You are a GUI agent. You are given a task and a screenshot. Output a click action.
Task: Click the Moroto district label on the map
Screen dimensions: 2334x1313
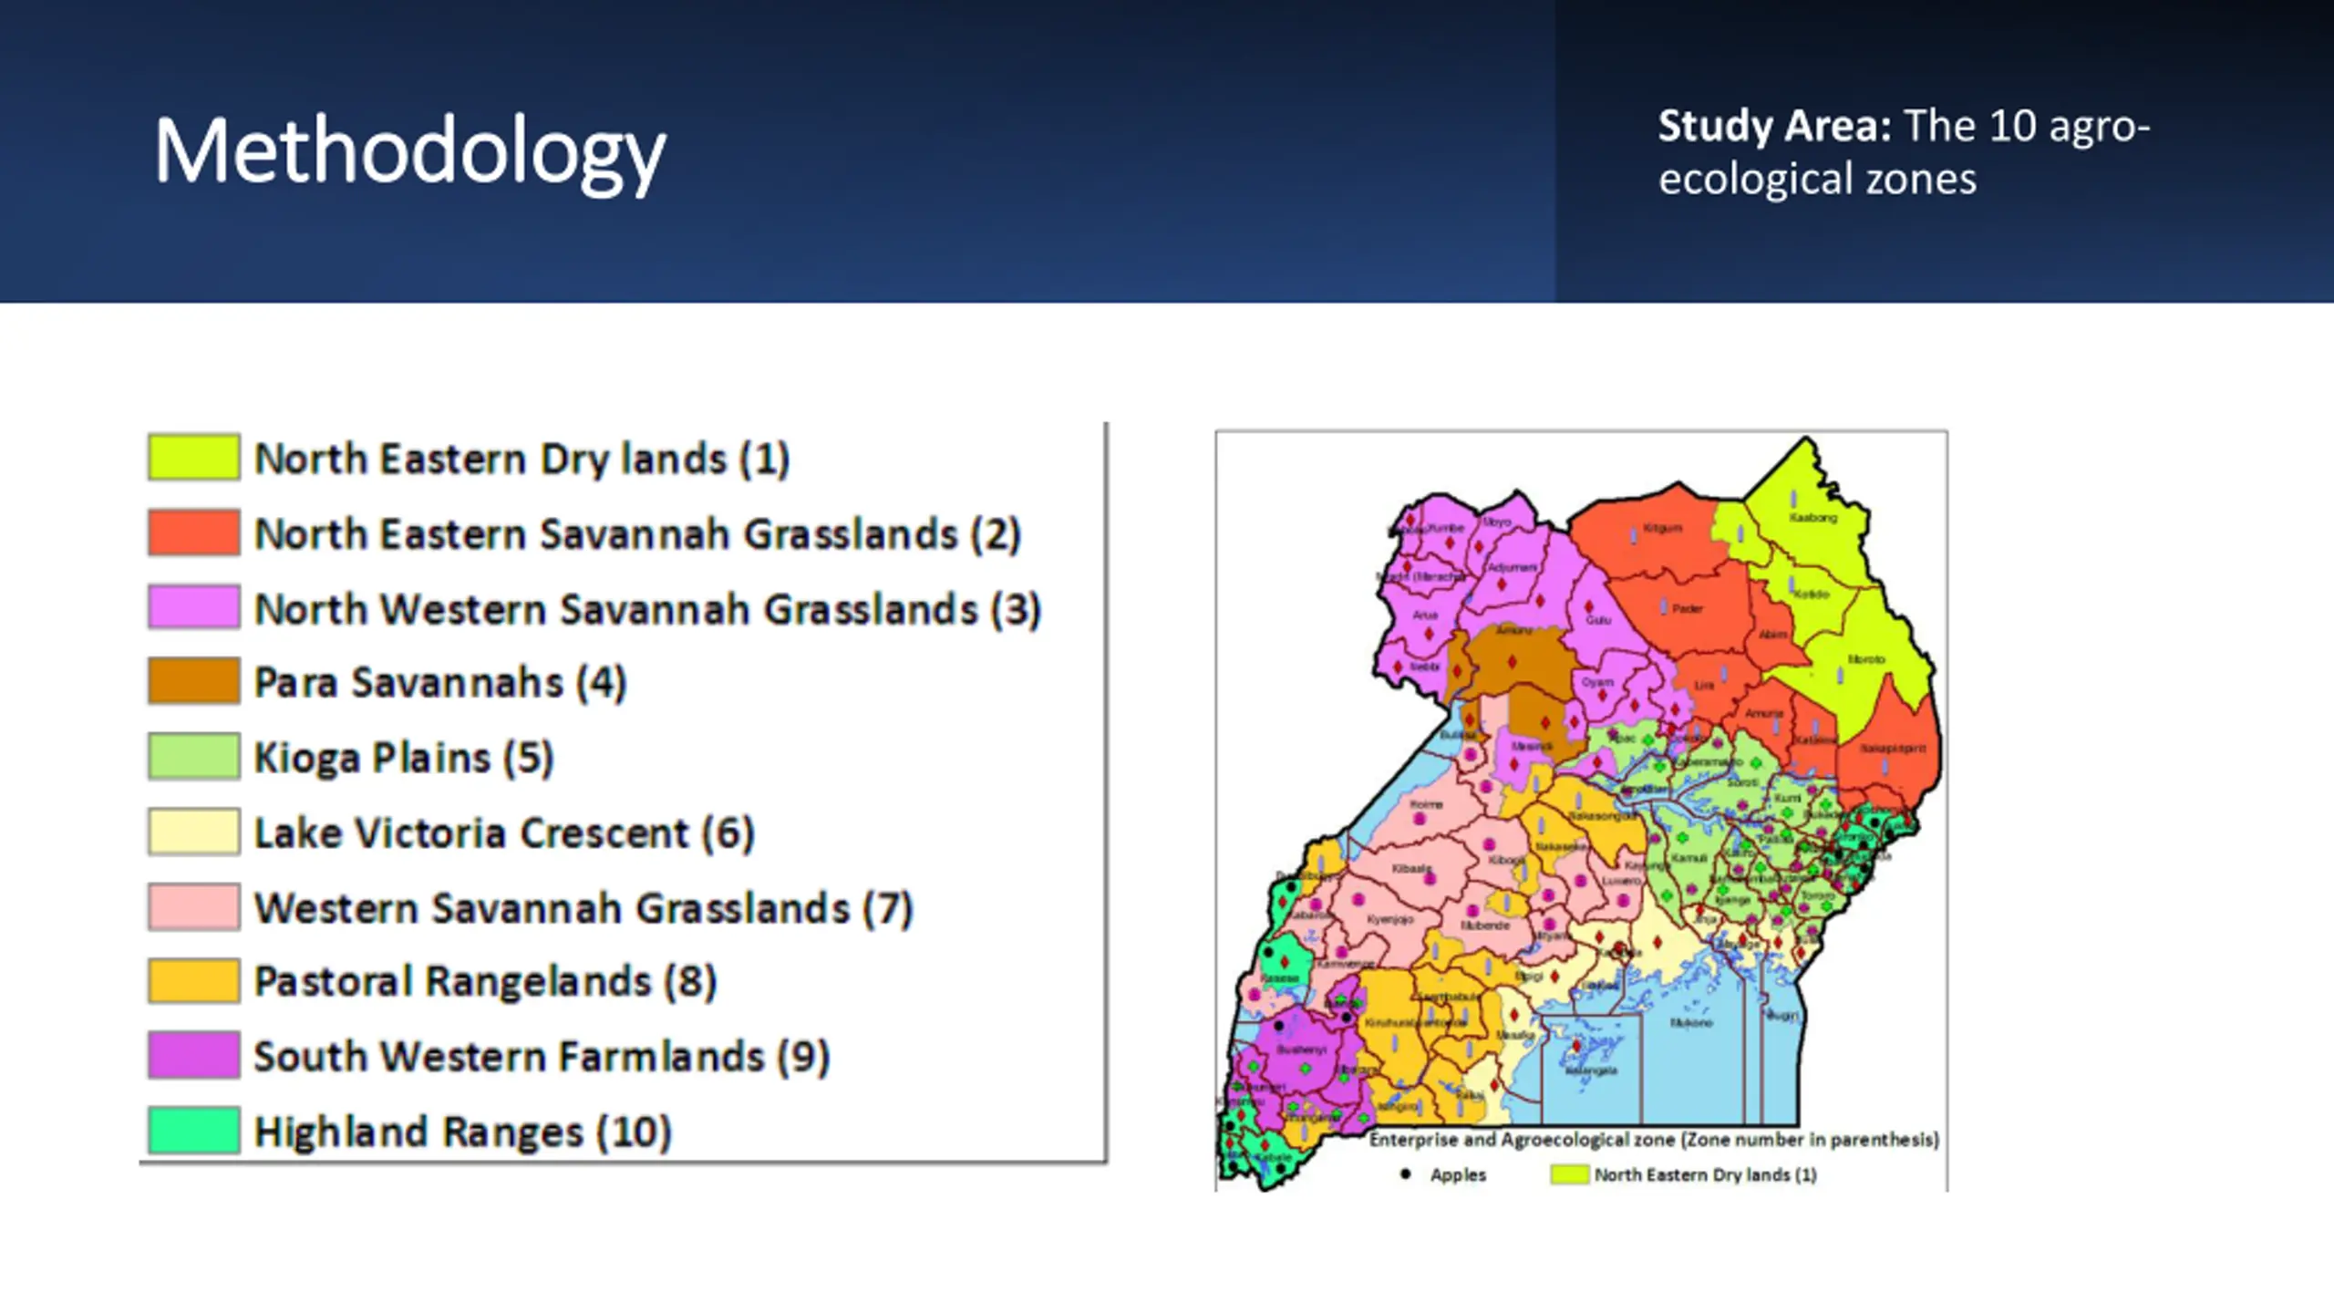[1866, 659]
